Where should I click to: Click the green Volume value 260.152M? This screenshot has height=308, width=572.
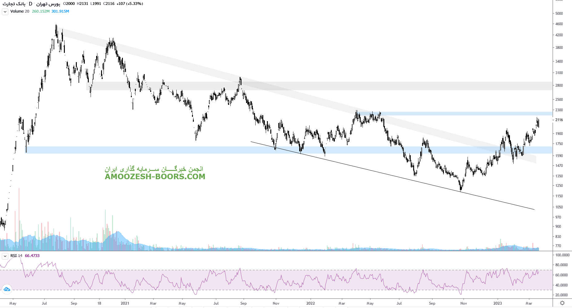tap(41, 11)
